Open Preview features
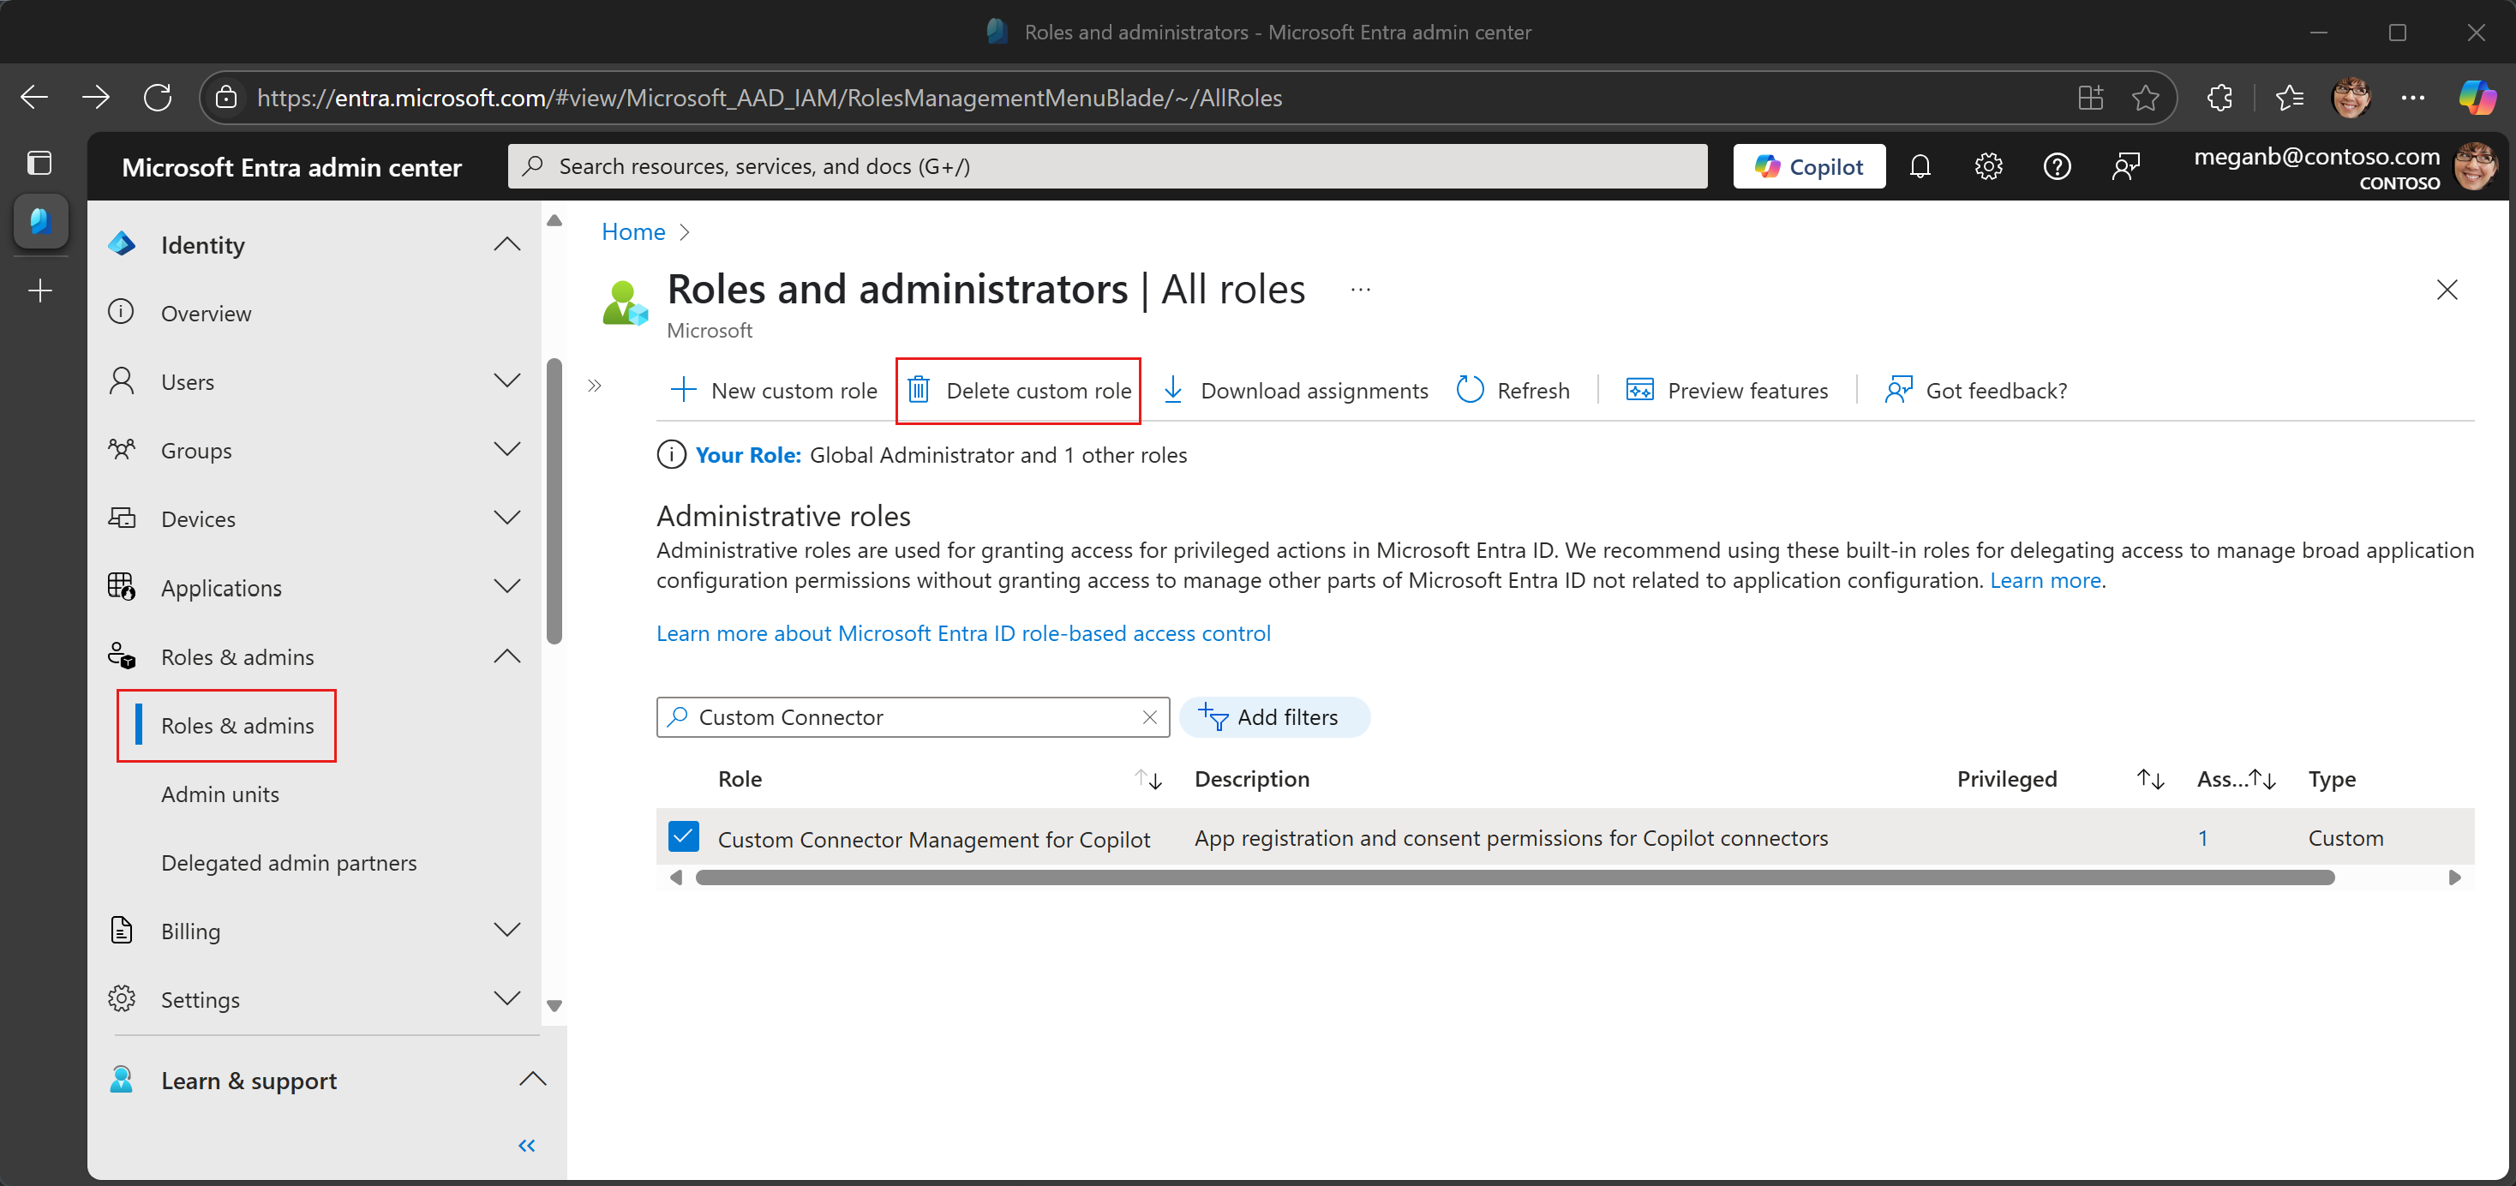 click(1726, 391)
